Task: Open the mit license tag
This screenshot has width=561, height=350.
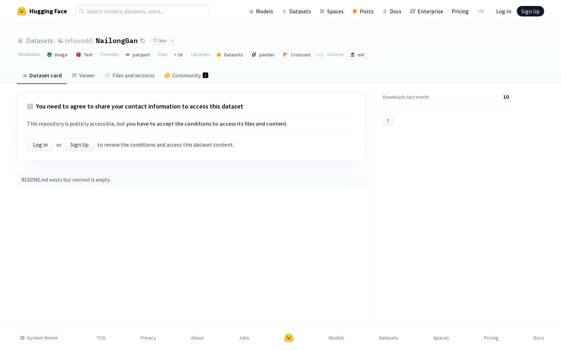Action: coord(358,55)
